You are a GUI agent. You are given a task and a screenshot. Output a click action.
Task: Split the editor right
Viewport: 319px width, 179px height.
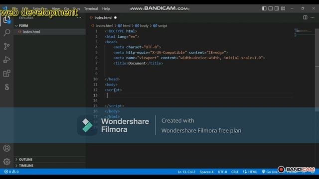305,18
